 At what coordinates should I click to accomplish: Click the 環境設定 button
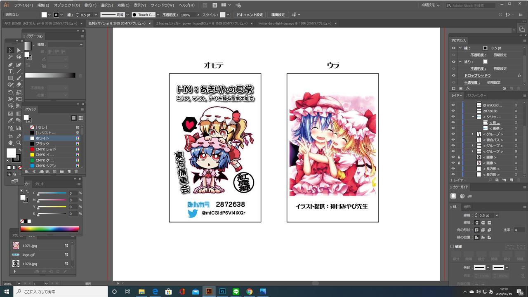click(278, 15)
